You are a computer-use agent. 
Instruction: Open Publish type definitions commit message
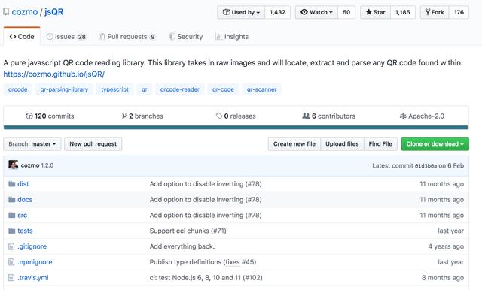pyautogui.click(x=203, y=262)
